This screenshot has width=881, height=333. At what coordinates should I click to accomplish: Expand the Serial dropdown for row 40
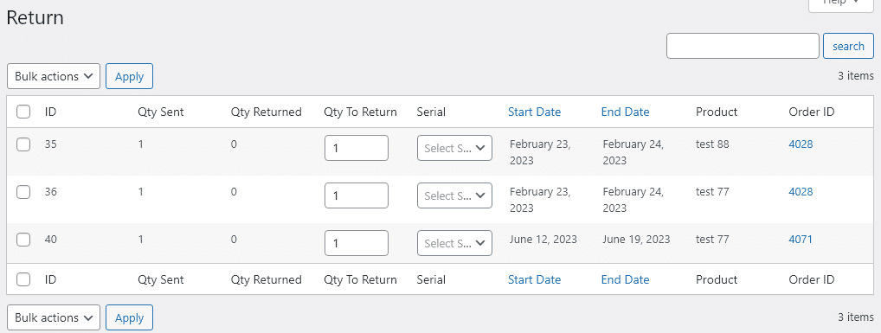454,243
